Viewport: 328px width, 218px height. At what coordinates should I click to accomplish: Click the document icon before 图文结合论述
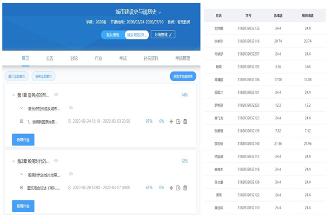coord(21,188)
